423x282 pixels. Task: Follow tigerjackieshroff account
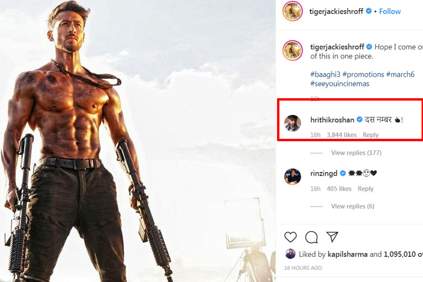tap(390, 11)
